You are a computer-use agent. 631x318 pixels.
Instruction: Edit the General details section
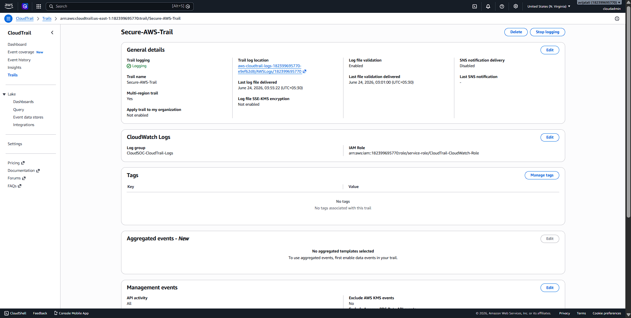point(550,50)
